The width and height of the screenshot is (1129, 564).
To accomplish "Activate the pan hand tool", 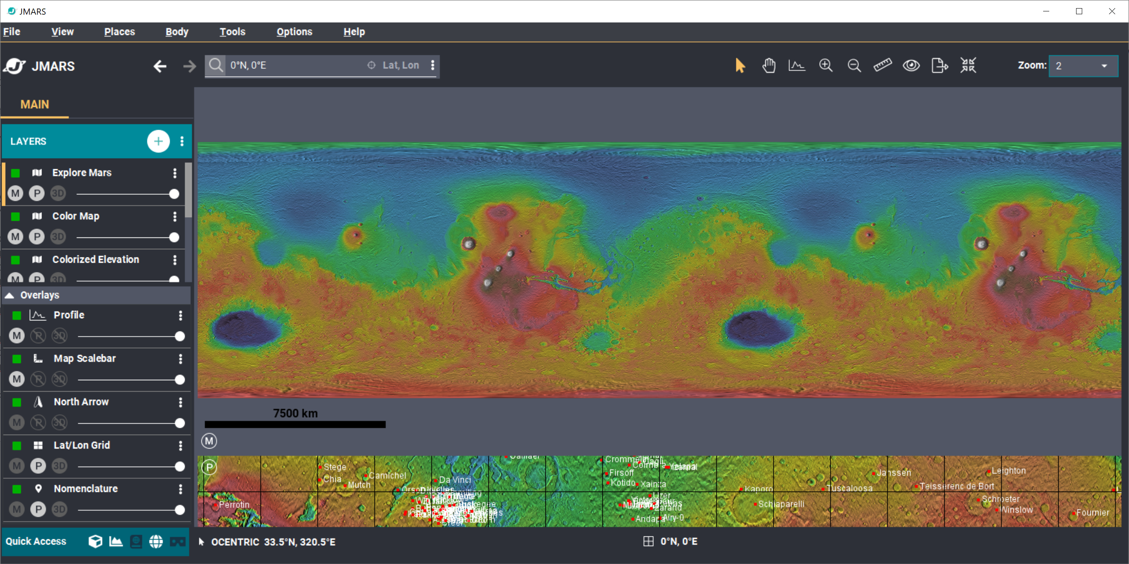I will click(x=769, y=66).
